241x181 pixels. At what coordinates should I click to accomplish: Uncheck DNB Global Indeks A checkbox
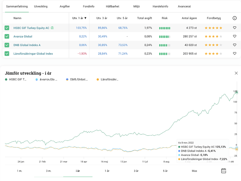click(7, 45)
